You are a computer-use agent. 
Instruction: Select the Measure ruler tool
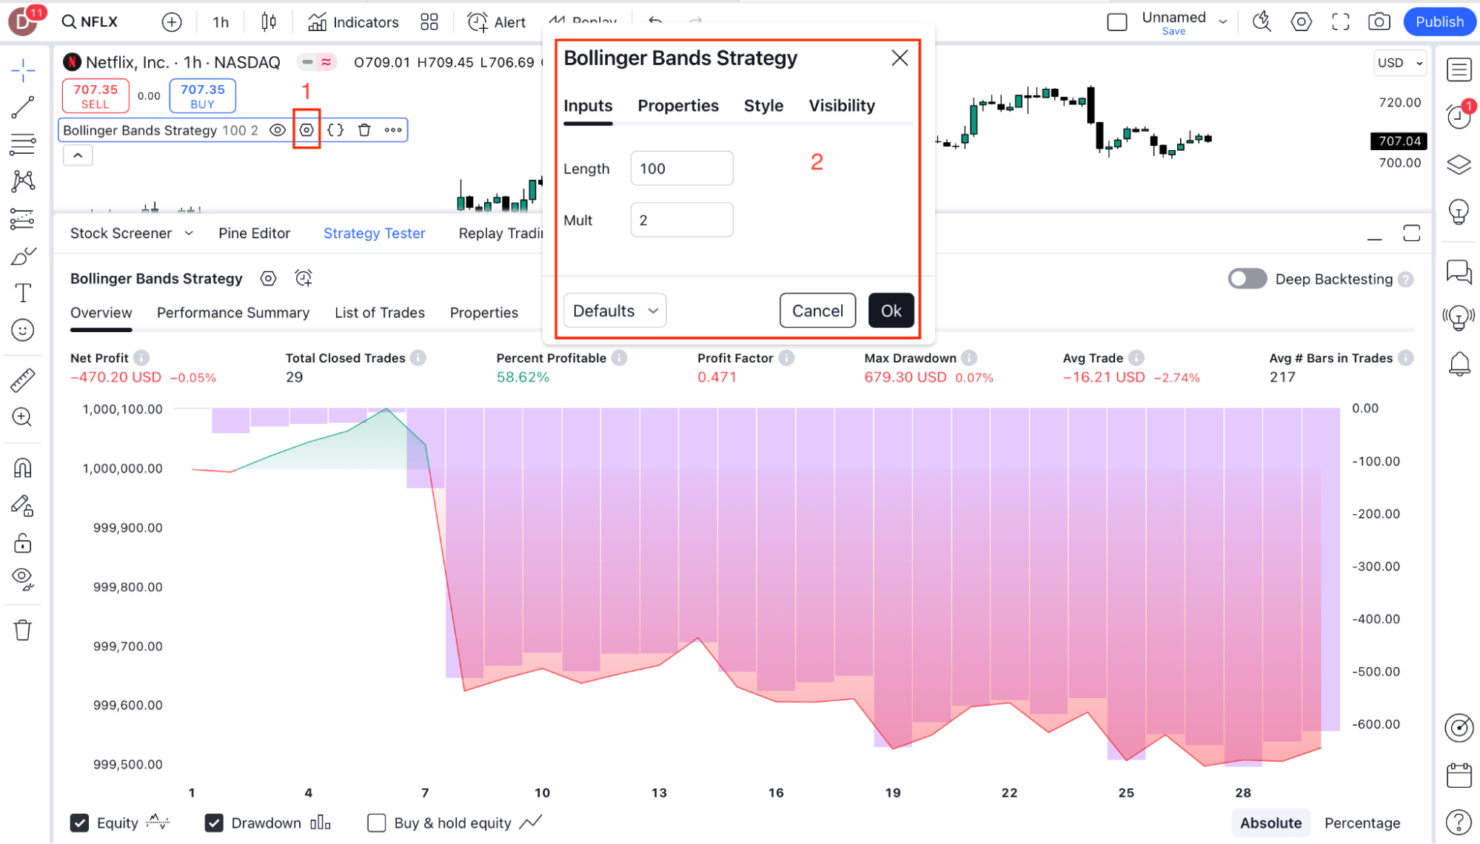pos(23,379)
